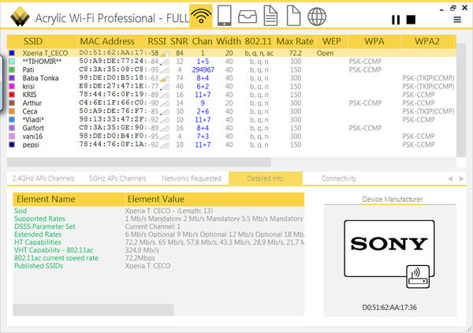This screenshot has width=473, height=333.
Task: Pause the Wi-Fi scan
Action: coord(396,20)
